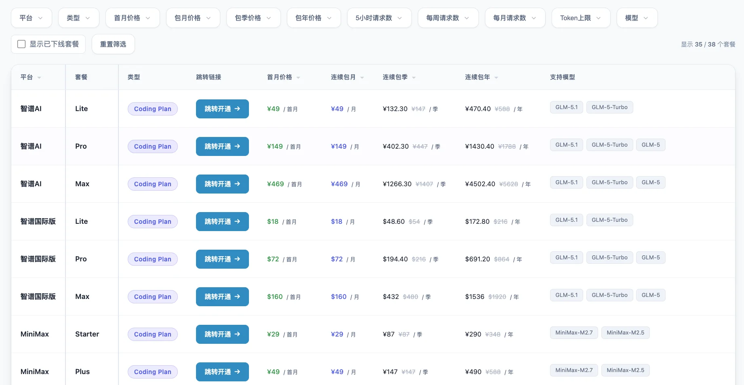Click the 重置筛选 button
Viewport: 744px width, 385px height.
pos(113,44)
